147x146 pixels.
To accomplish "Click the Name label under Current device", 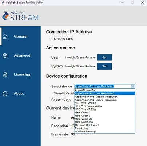I will coord(56,117).
